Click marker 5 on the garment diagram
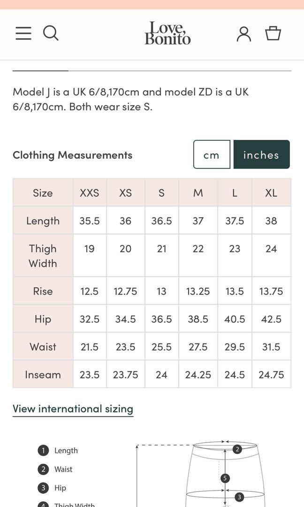The width and height of the screenshot is (304, 507). click(225, 478)
